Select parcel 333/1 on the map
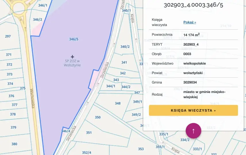Screen dimensions: 246x155 pyautogui.click(x=197, y=149)
